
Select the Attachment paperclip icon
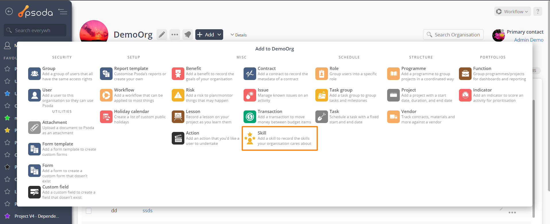point(34,128)
